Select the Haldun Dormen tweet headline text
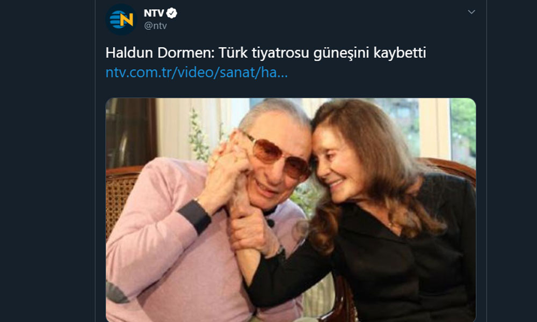Viewport: 537px width, 322px height. [266, 53]
